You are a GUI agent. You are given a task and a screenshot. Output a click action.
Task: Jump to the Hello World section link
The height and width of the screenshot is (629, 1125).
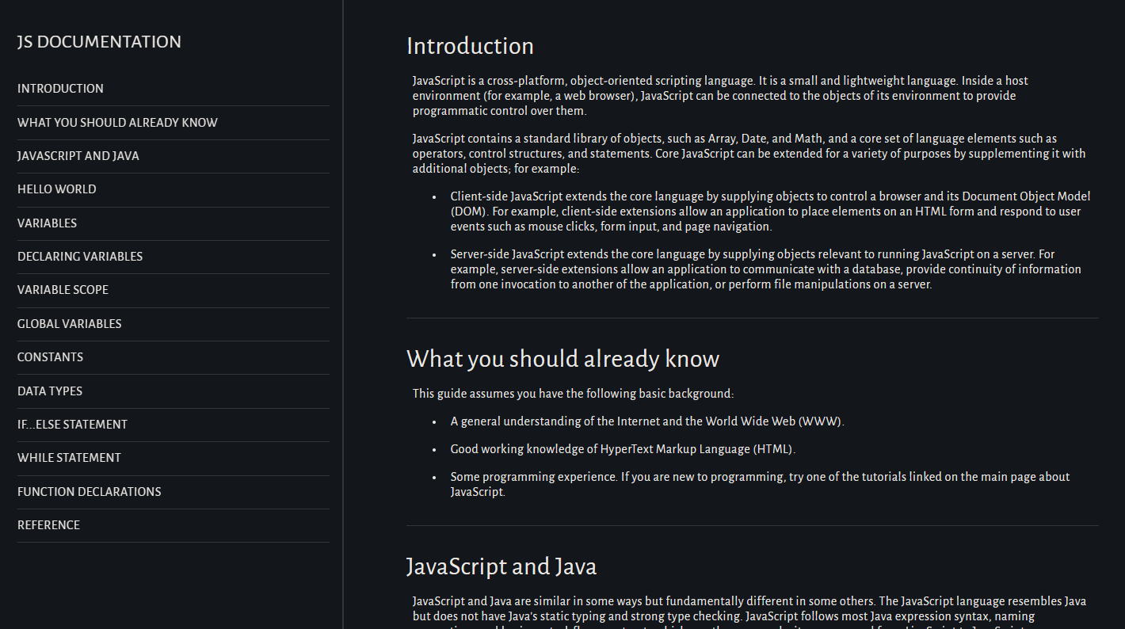[x=57, y=189]
